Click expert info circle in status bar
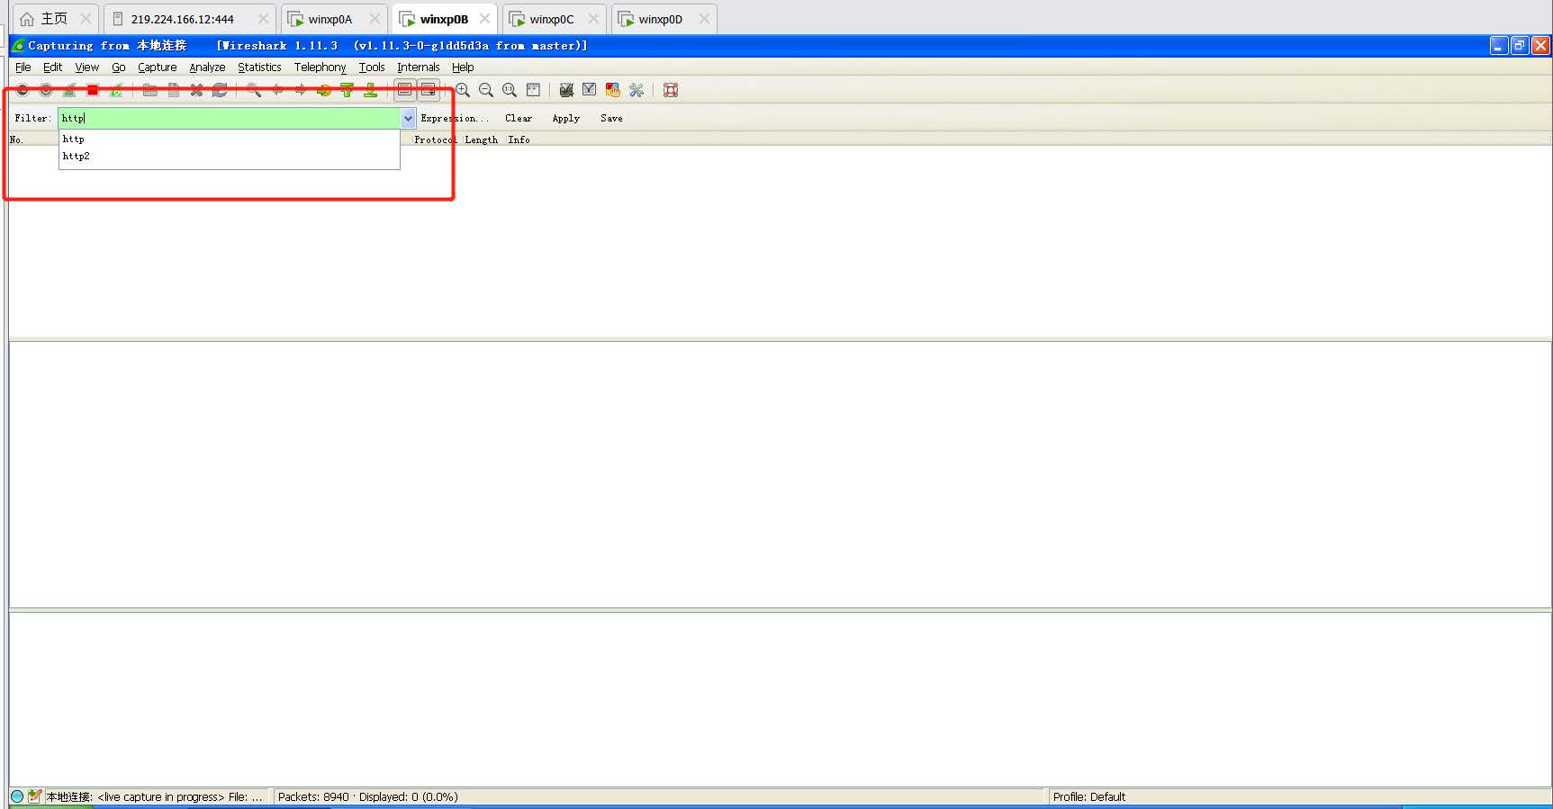Image resolution: width=1553 pixels, height=809 pixels. (x=17, y=796)
